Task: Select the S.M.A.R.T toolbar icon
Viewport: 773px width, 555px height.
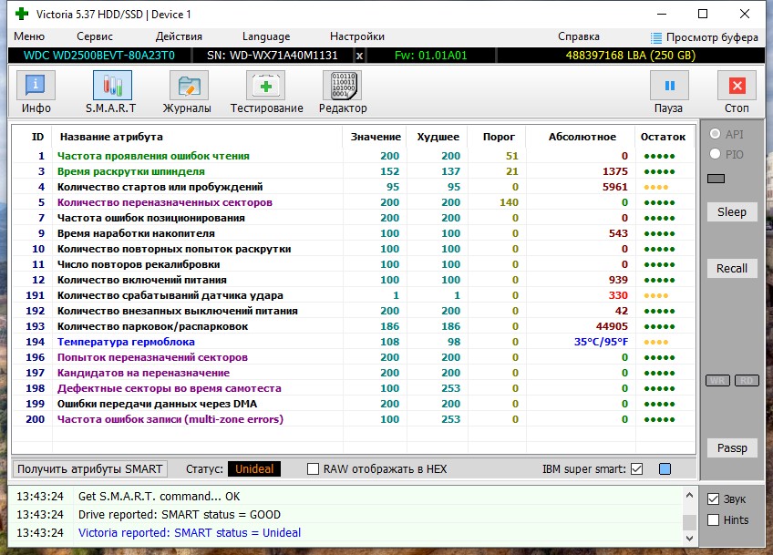Action: 112,86
